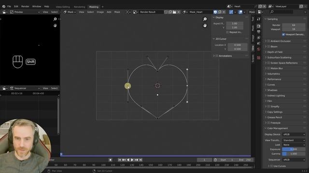Toggle the Viewport Denoising checkbox
This screenshot has width=309, height=173.
283,34
